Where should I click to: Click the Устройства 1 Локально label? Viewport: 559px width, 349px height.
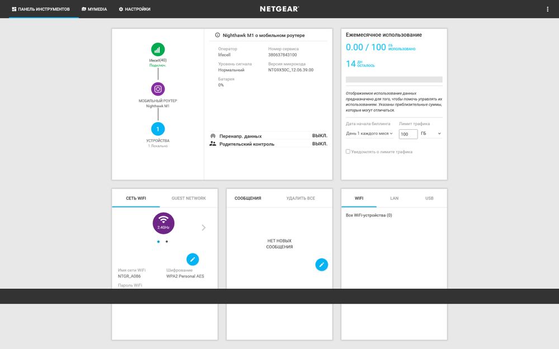[158, 143]
